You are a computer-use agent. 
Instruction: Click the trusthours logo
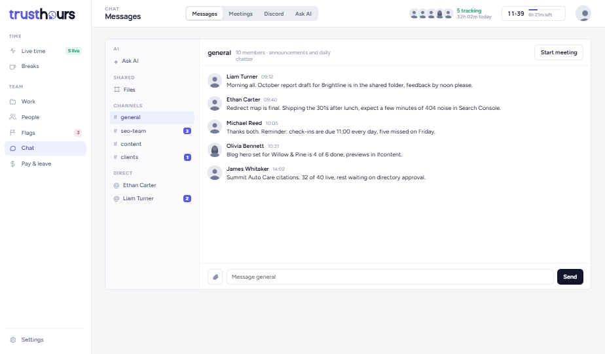click(42, 14)
